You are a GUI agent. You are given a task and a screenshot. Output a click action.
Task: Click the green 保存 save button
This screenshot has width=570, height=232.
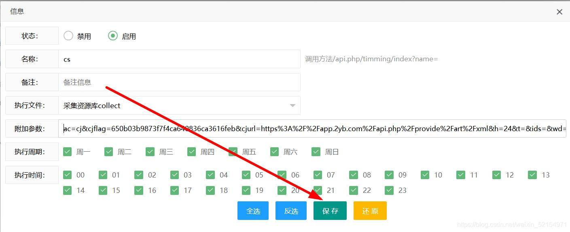[x=330, y=211]
